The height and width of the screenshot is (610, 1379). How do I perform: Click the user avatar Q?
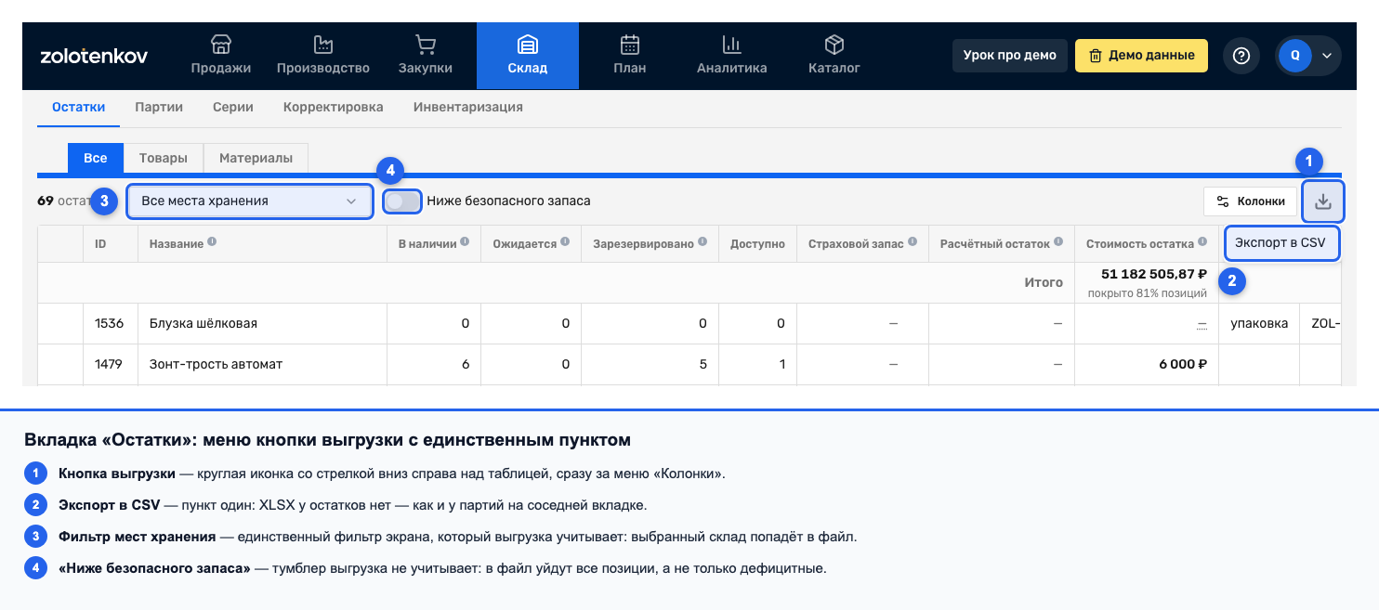pos(1295,56)
